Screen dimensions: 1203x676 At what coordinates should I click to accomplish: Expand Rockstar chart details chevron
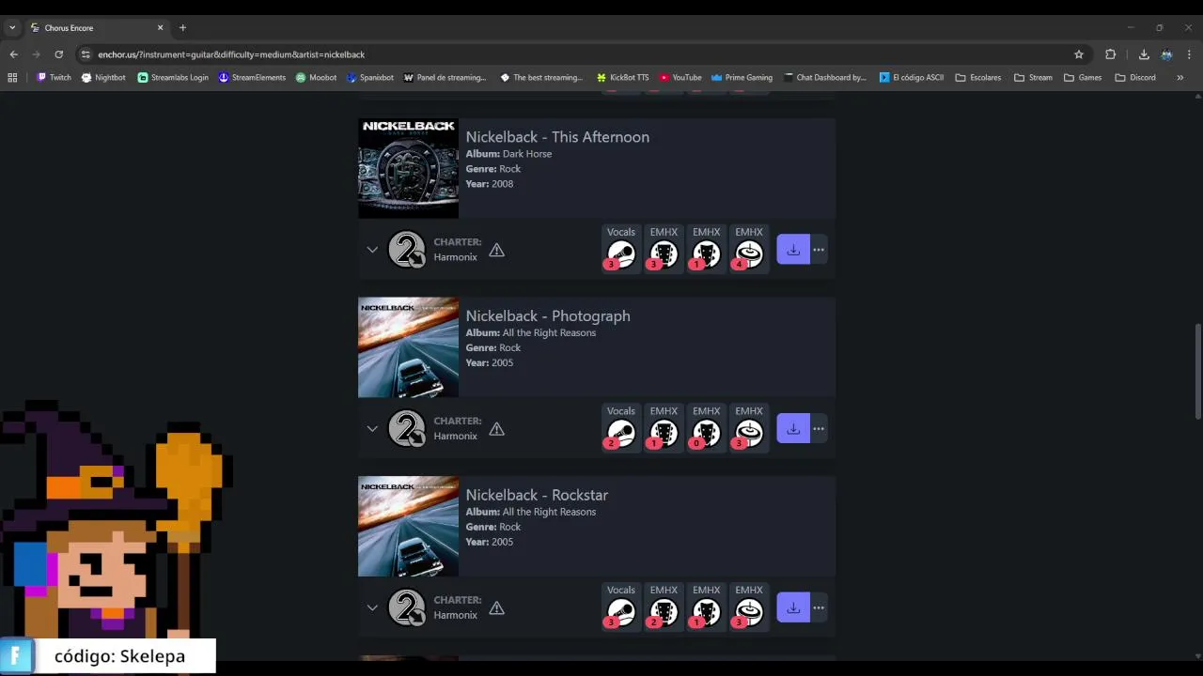[x=372, y=608]
